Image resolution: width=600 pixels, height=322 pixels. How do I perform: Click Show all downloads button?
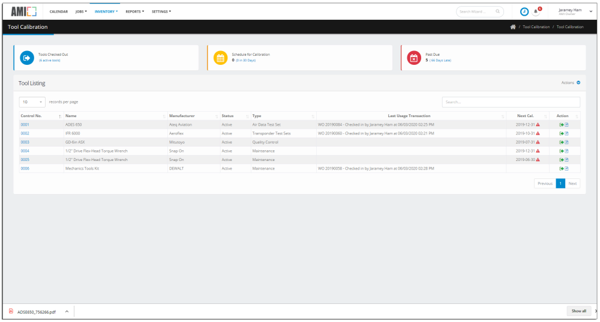[x=579, y=311]
